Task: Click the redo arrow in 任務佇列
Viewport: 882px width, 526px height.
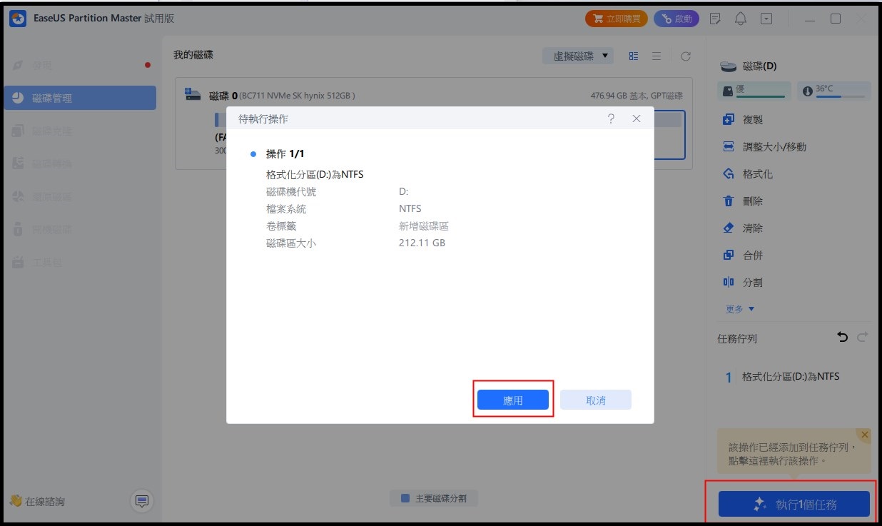Action: tap(862, 337)
